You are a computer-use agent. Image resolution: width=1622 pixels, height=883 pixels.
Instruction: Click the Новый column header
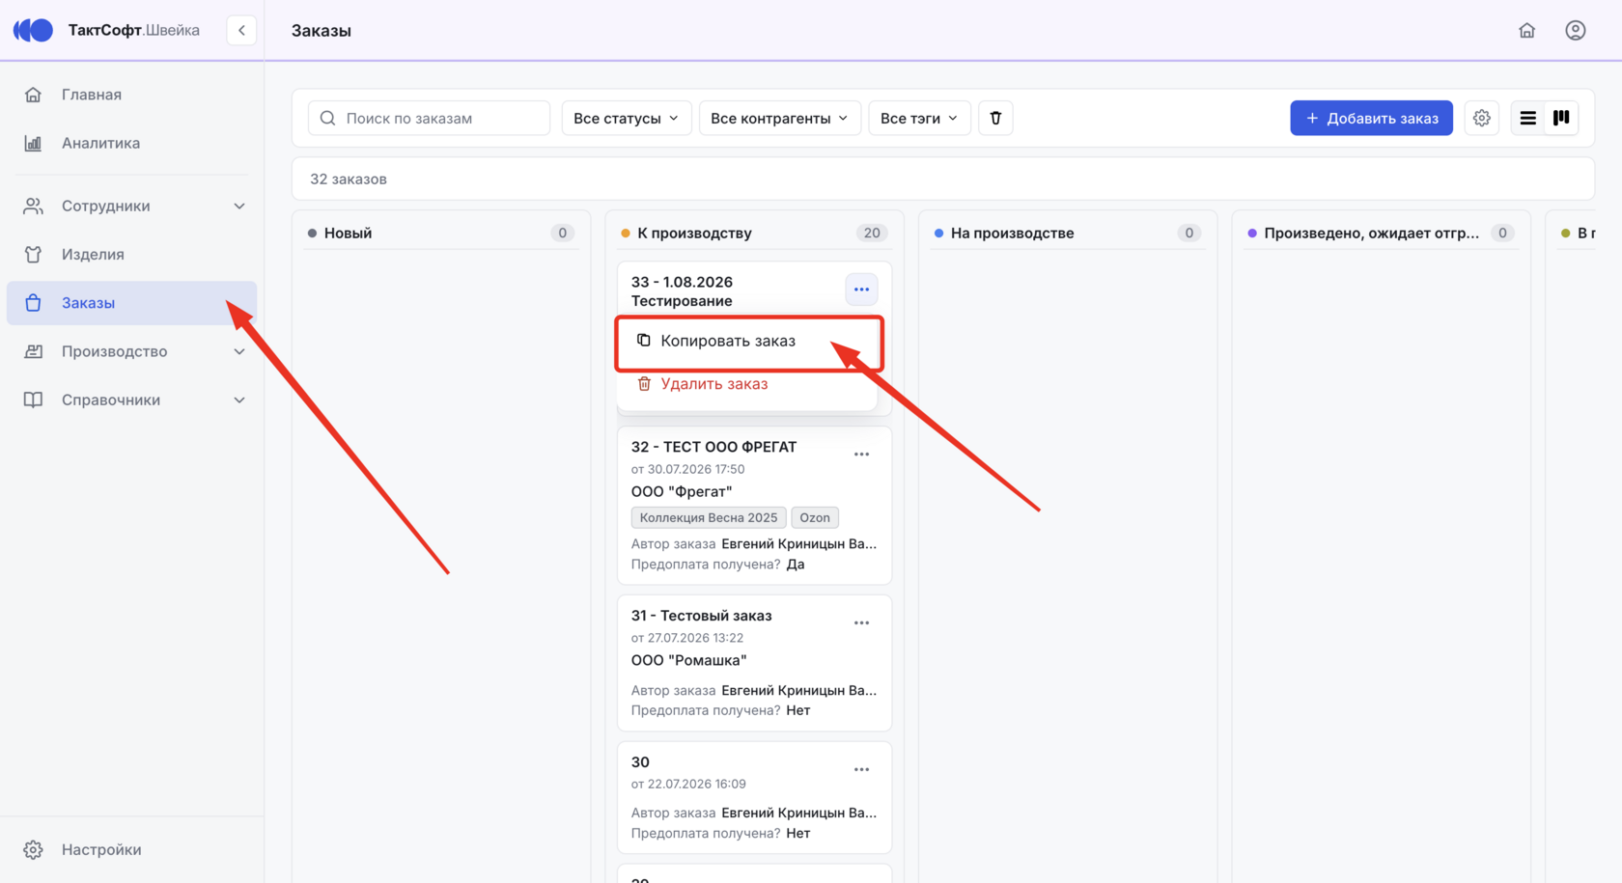(440, 233)
